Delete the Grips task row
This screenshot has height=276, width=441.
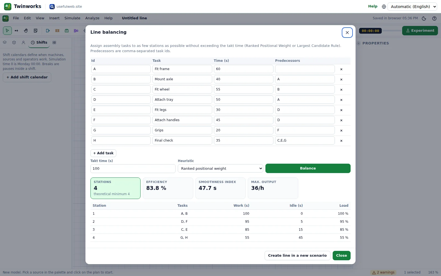(341, 131)
